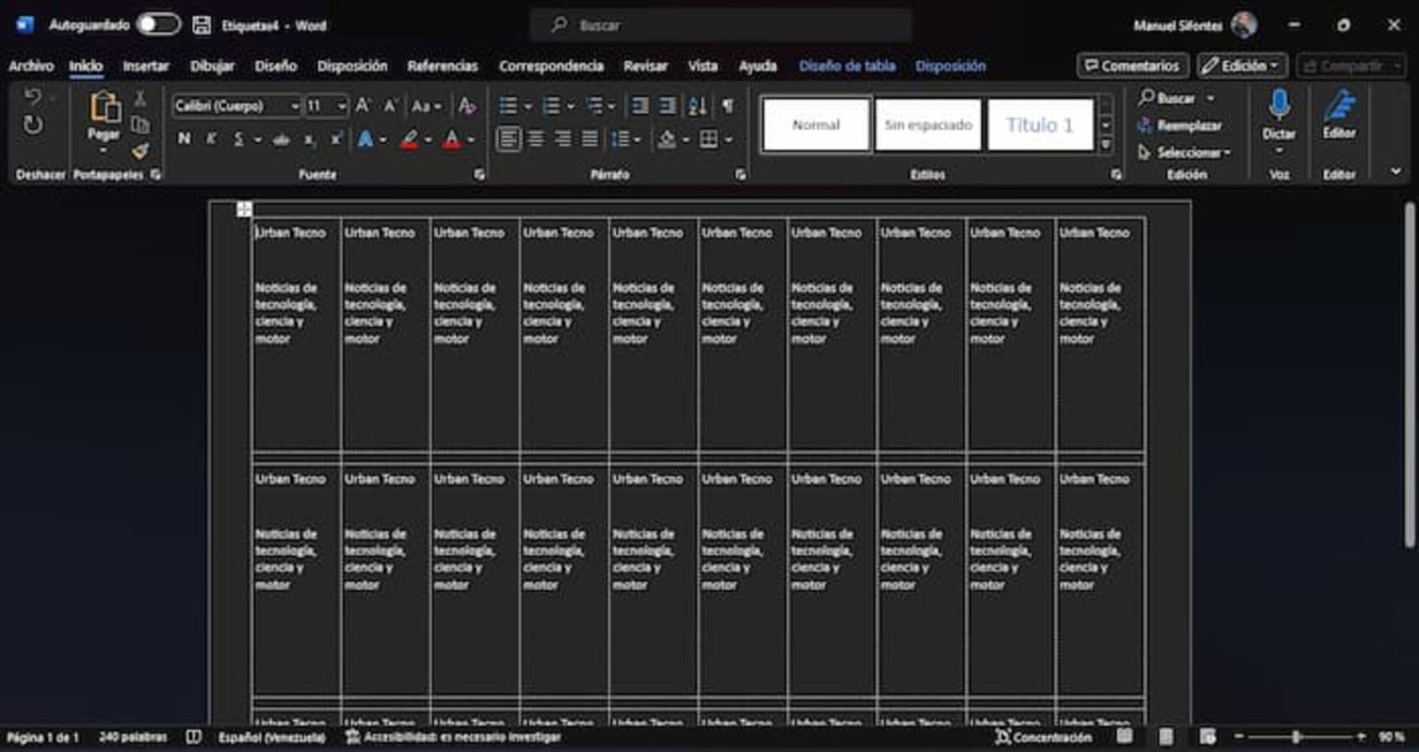Click the Undo arrow icon
Image resolution: width=1419 pixels, height=752 pixels.
coord(32,97)
